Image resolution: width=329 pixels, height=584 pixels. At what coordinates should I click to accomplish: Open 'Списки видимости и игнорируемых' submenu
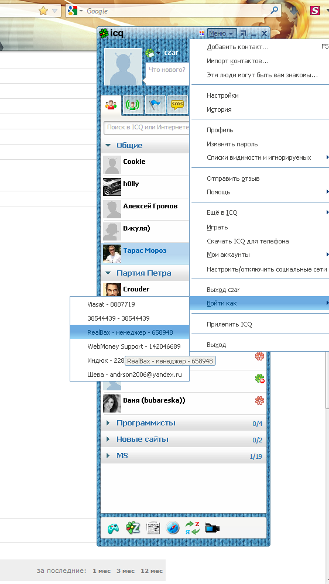(260, 157)
